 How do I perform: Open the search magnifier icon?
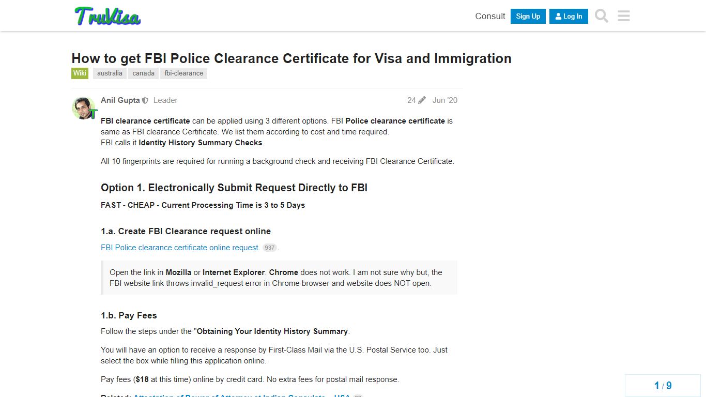point(602,16)
